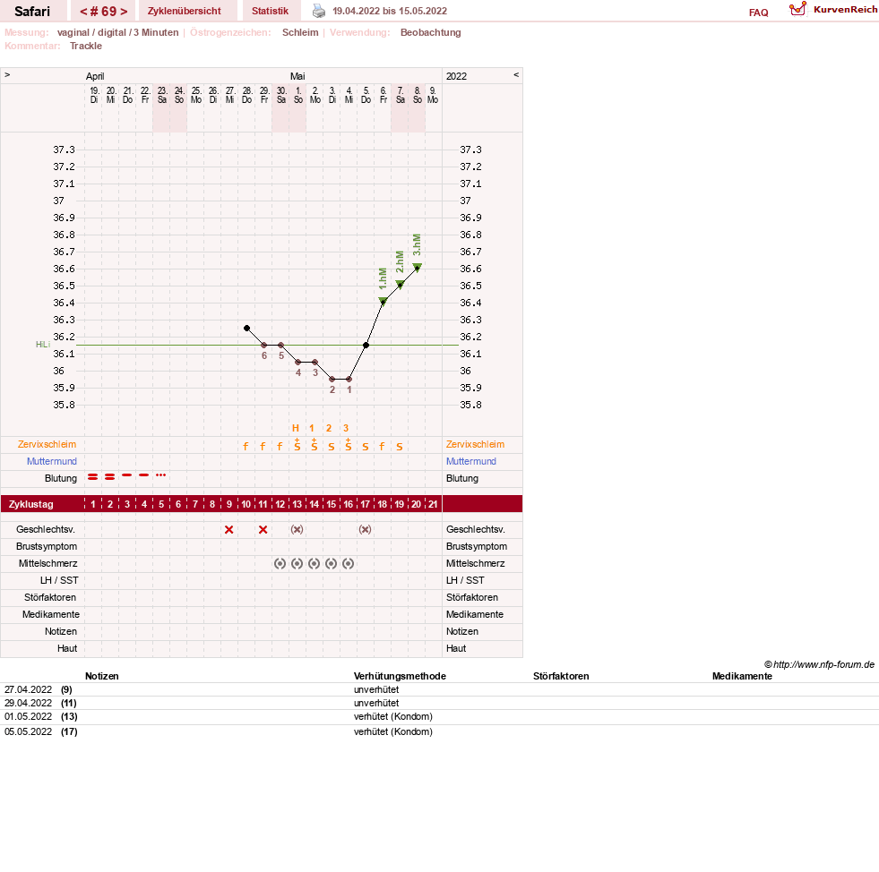Click the S+ mucus entry on day 13
Screen dimensions: 879x872
(297, 445)
